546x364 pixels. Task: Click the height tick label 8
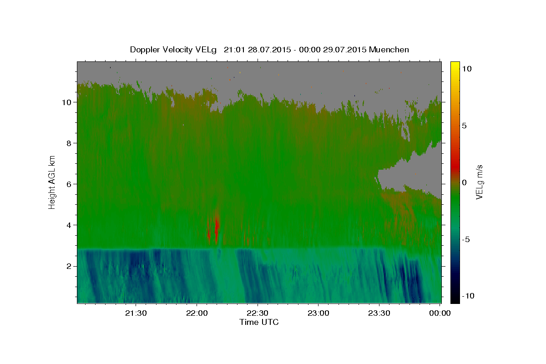(70, 143)
